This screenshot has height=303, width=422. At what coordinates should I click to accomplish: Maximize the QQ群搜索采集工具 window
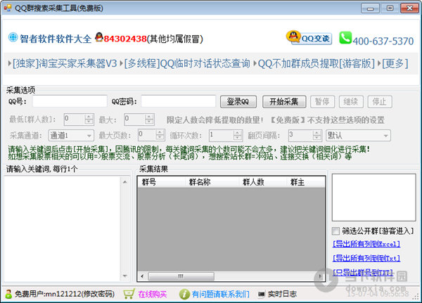click(x=390, y=8)
